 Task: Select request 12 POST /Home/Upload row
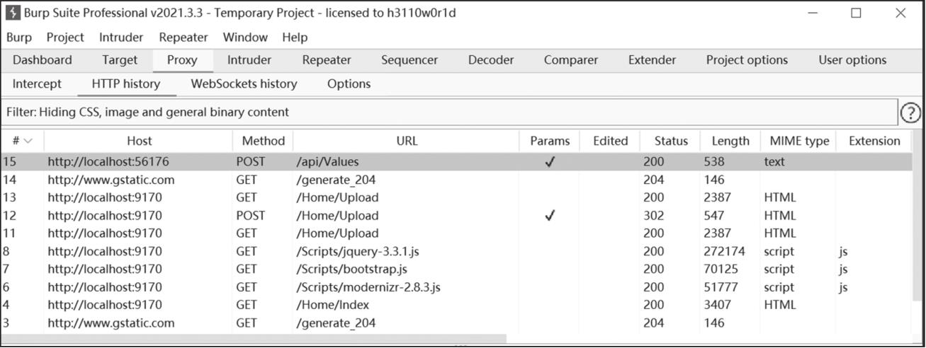456,216
